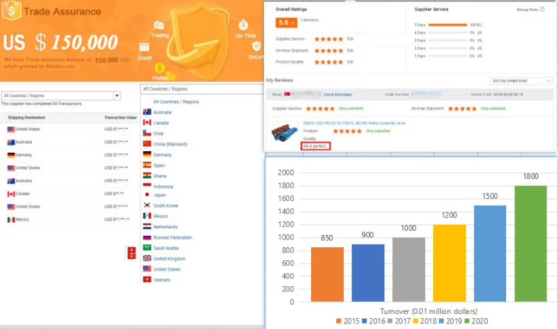Click the blue 2016 legend swatch

click(364, 322)
